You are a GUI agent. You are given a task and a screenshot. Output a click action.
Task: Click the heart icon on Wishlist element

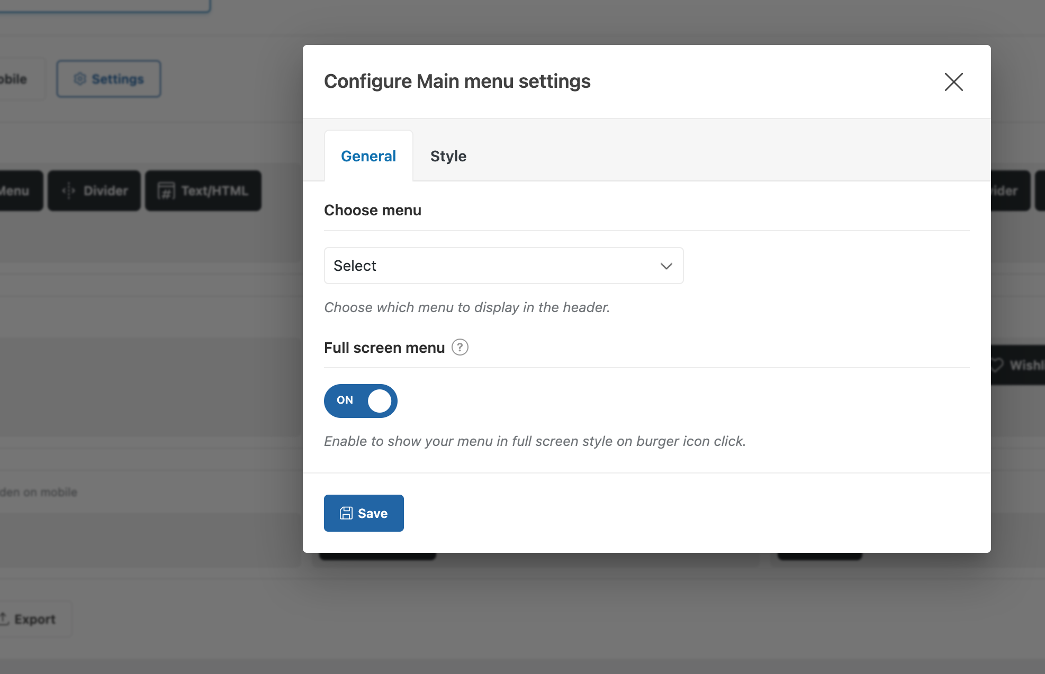pyautogui.click(x=997, y=365)
